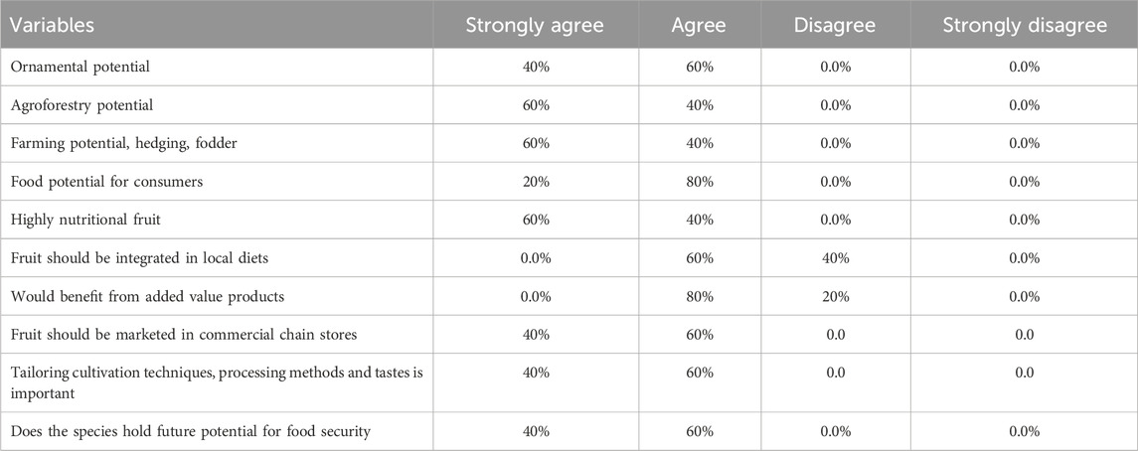Select the Highly nutritional fruit label
The width and height of the screenshot is (1138, 451).
(x=85, y=220)
